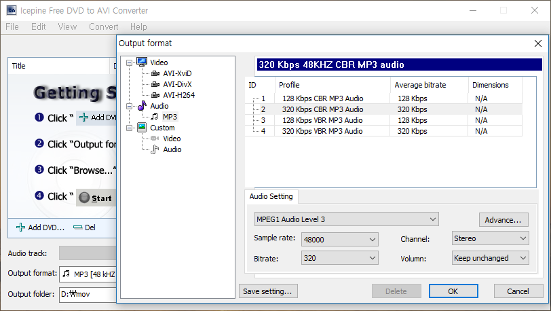Click the AVI-H264 camera icon

coord(155,95)
